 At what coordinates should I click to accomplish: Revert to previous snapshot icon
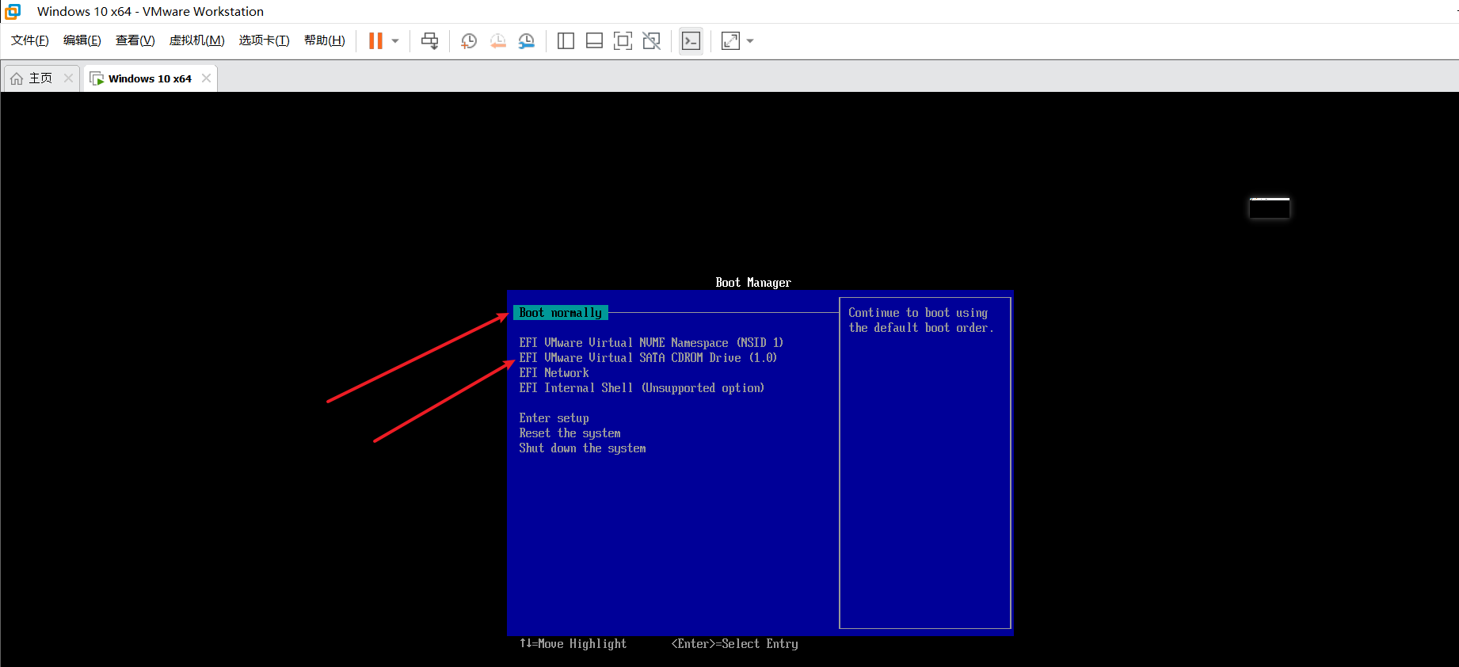(x=497, y=41)
